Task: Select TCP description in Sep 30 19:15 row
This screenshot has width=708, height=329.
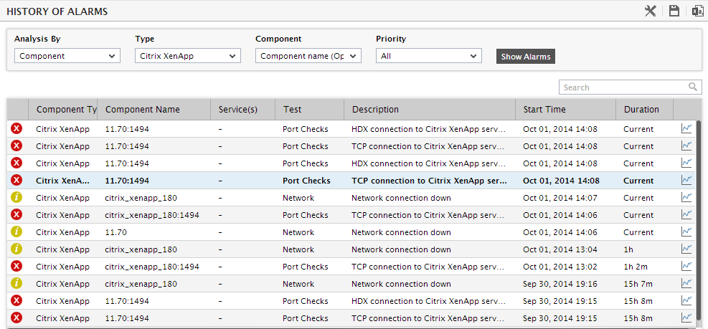Action: click(428, 318)
